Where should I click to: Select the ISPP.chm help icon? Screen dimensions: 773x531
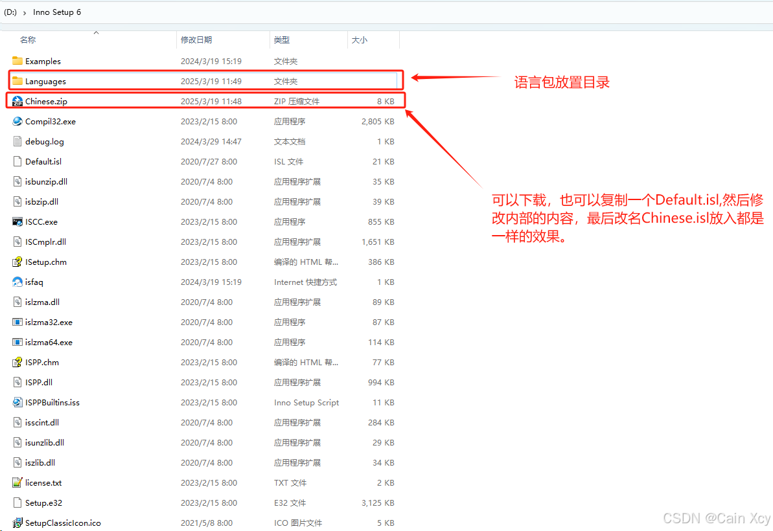click(17, 362)
